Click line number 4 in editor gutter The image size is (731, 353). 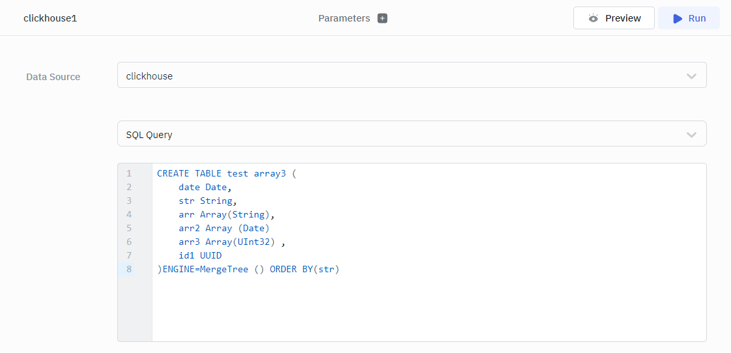pos(129,214)
